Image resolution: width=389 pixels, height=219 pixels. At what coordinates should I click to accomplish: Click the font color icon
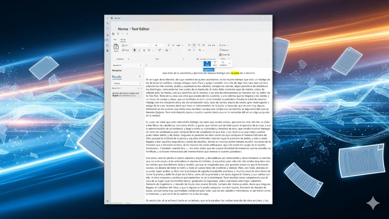[x=167, y=50]
